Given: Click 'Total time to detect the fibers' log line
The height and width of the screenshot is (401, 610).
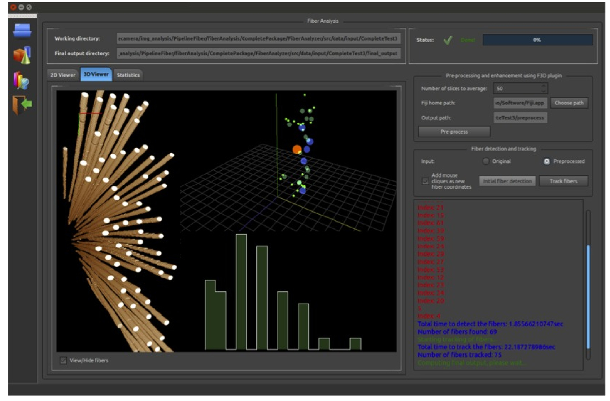Looking at the screenshot, I should [490, 324].
